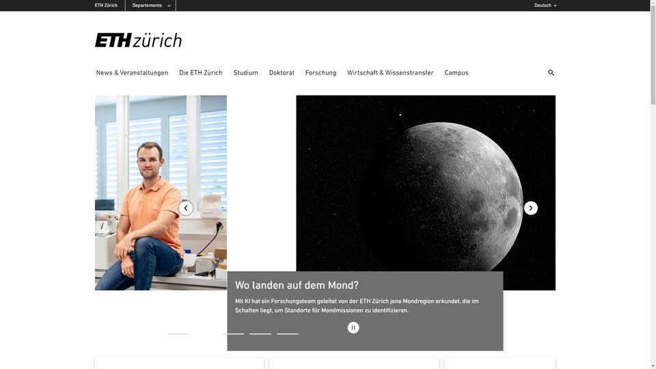The image size is (656, 369).
Task: Go to the previous carousel slide
Action: pyautogui.click(x=186, y=208)
